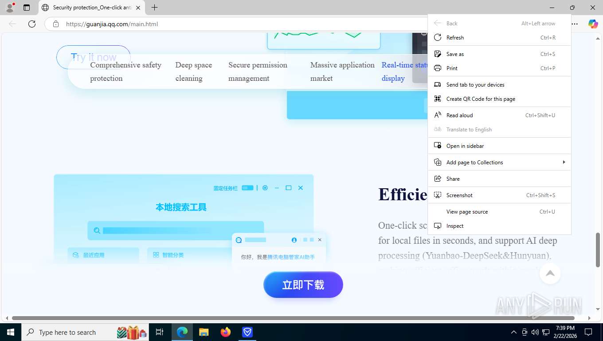Image resolution: width=603 pixels, height=341 pixels.
Task: Select Open in sidebar
Action: pyautogui.click(x=499, y=146)
